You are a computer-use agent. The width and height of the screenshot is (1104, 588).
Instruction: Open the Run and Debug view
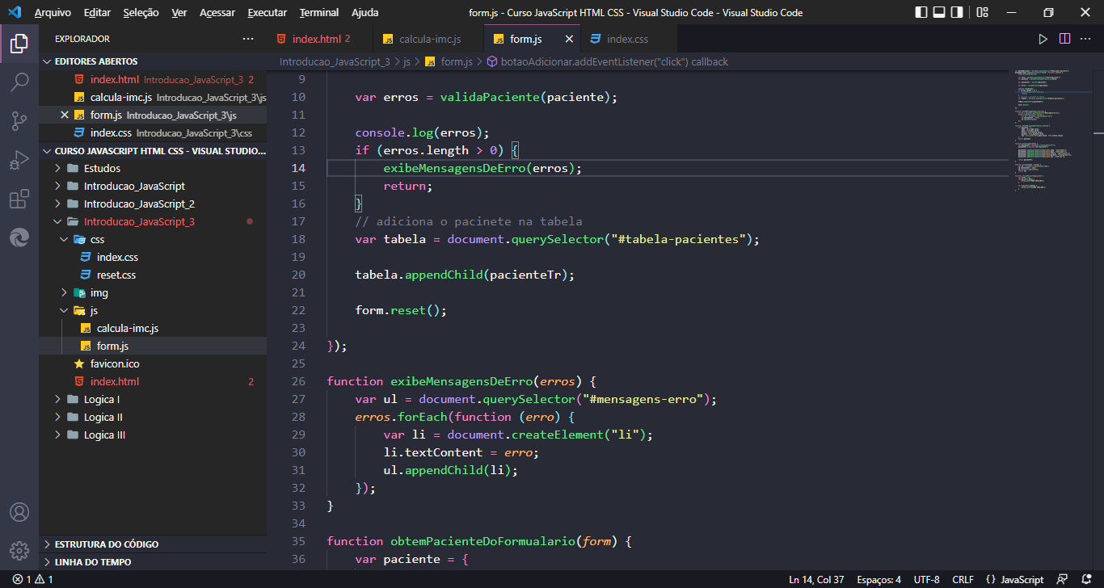pyautogui.click(x=19, y=160)
